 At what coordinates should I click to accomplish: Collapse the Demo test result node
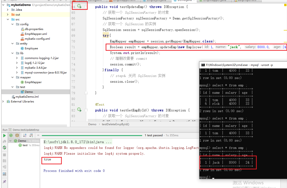(10, 141)
